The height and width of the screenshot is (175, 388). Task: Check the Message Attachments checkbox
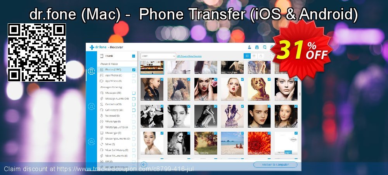133,99
